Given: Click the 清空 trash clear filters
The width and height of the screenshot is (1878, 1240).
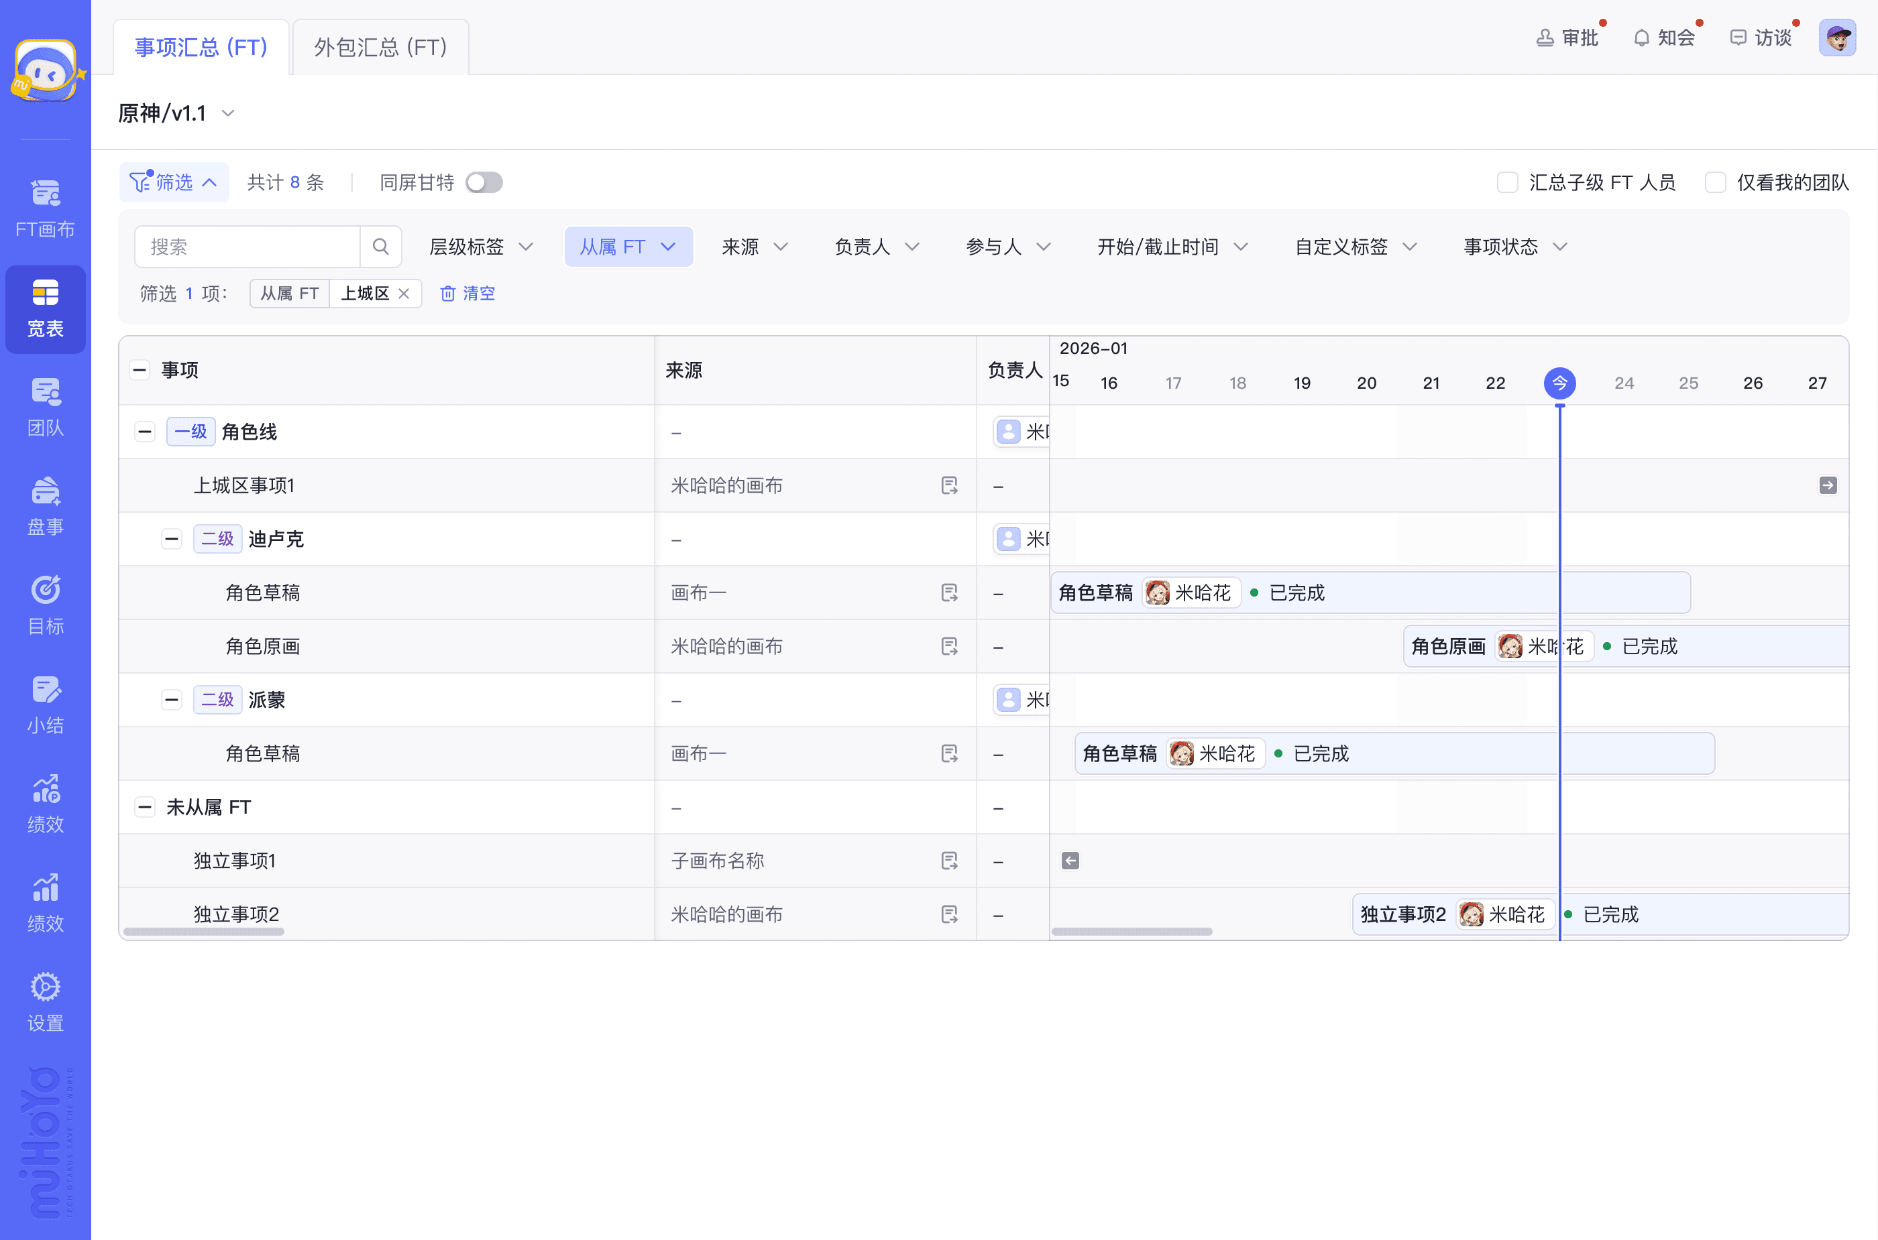Looking at the screenshot, I should click(467, 294).
